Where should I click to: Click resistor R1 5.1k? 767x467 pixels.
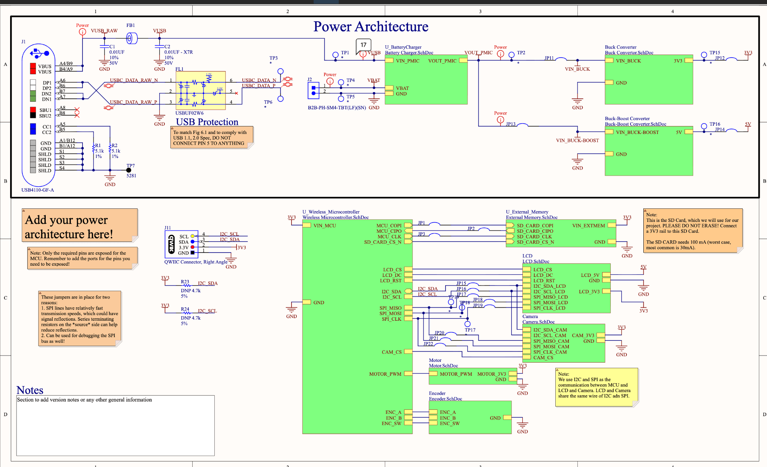pos(93,149)
